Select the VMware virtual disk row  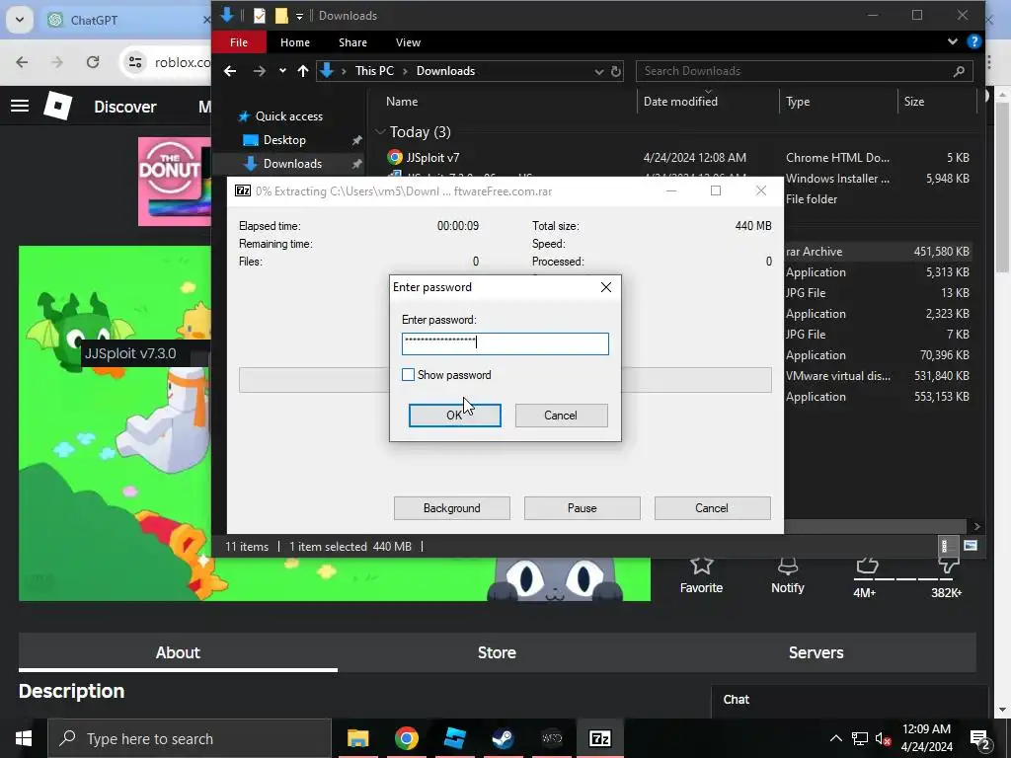[x=877, y=376]
